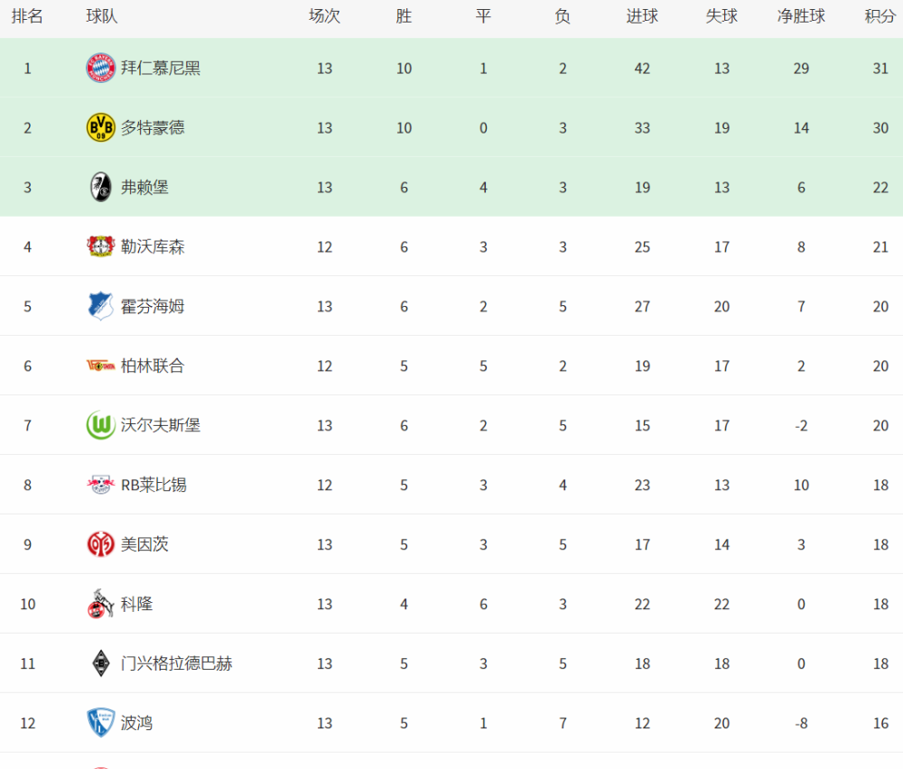The width and height of the screenshot is (903, 769).
Task: Click the 净胜球 column header
Action: (801, 16)
